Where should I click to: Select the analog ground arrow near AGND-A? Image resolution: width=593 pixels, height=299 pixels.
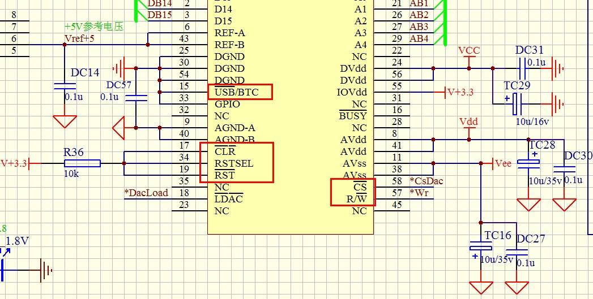119,128
